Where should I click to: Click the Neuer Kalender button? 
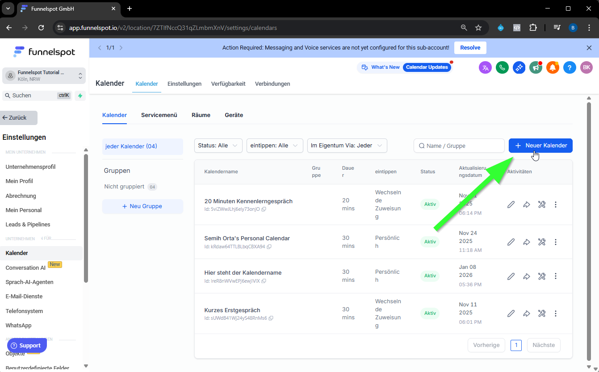tap(540, 146)
